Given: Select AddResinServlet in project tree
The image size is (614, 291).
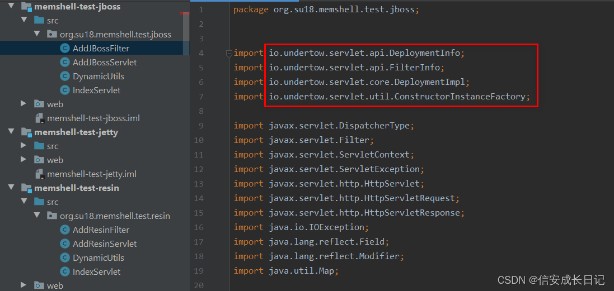Looking at the screenshot, I should click(105, 244).
